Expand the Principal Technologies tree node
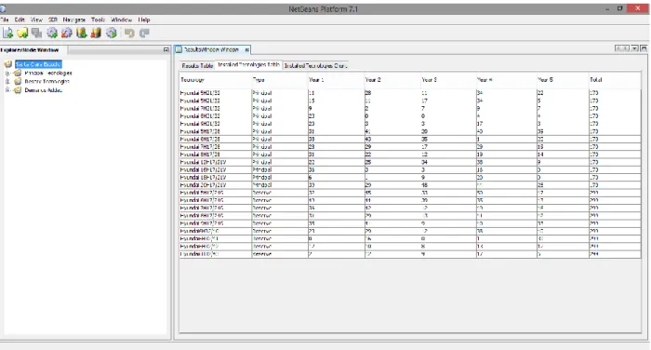651x350 pixels. click(7, 73)
